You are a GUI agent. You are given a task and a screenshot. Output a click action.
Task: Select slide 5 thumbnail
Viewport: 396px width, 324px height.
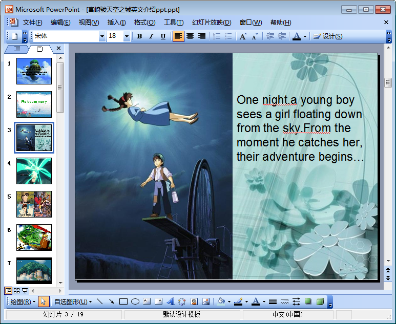click(x=34, y=204)
